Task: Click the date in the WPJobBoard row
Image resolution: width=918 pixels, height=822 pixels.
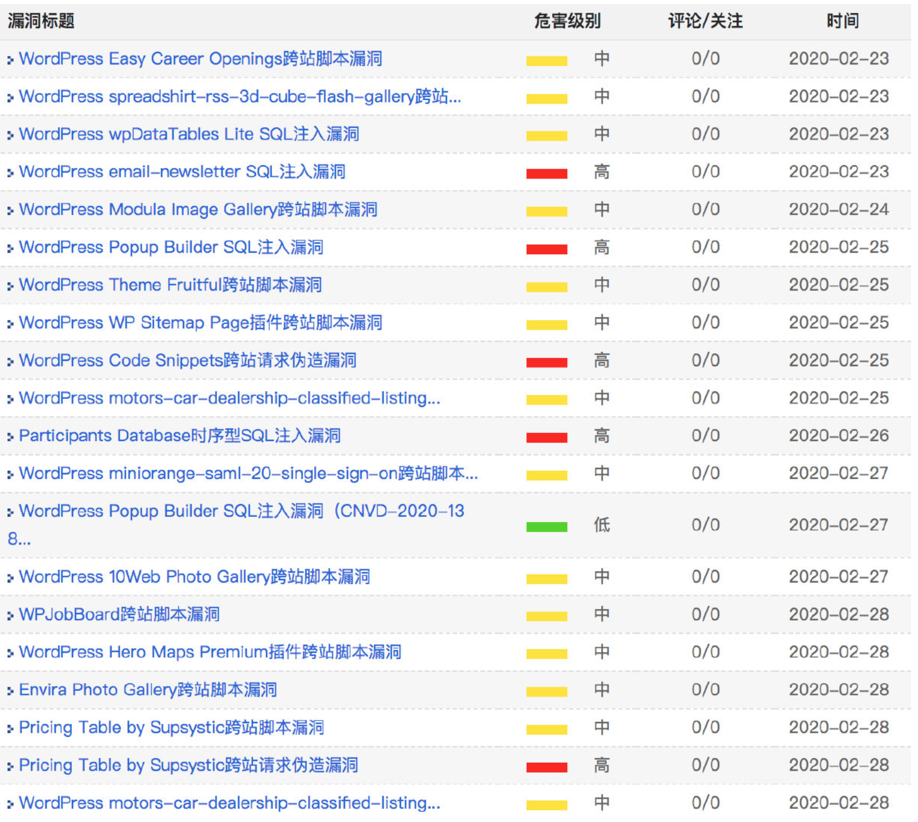Action: coord(839,614)
